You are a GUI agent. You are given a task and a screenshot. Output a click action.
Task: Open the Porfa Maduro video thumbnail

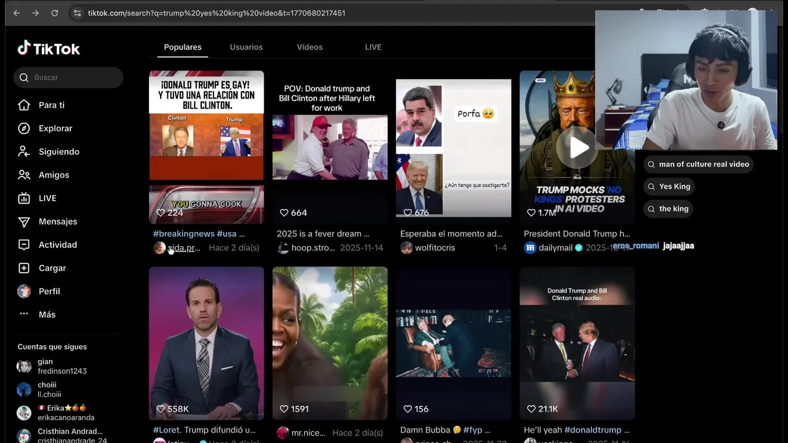point(454,147)
